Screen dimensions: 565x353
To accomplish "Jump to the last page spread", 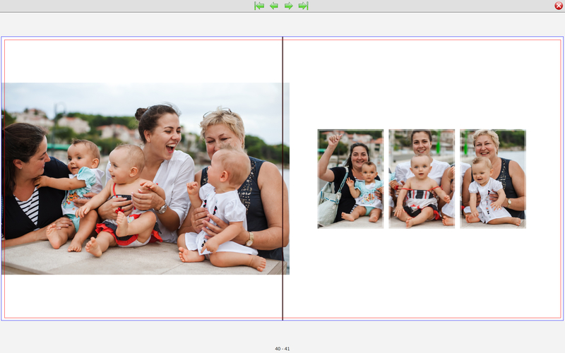I will (304, 6).
